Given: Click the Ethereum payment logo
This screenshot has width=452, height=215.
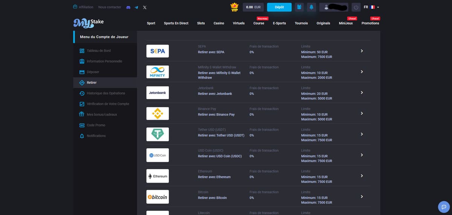Looking at the screenshot, I should coord(157,176).
